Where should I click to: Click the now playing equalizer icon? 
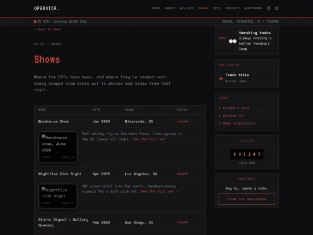tap(221, 78)
